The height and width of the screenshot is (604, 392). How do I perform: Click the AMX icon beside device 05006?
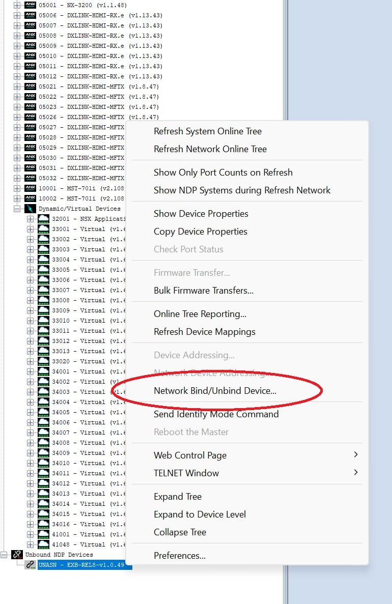(30, 15)
